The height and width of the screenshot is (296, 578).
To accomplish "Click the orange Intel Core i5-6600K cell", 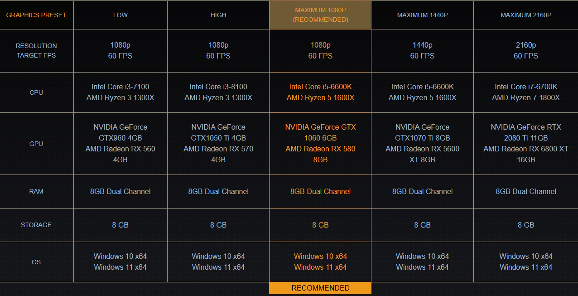I will point(320,92).
